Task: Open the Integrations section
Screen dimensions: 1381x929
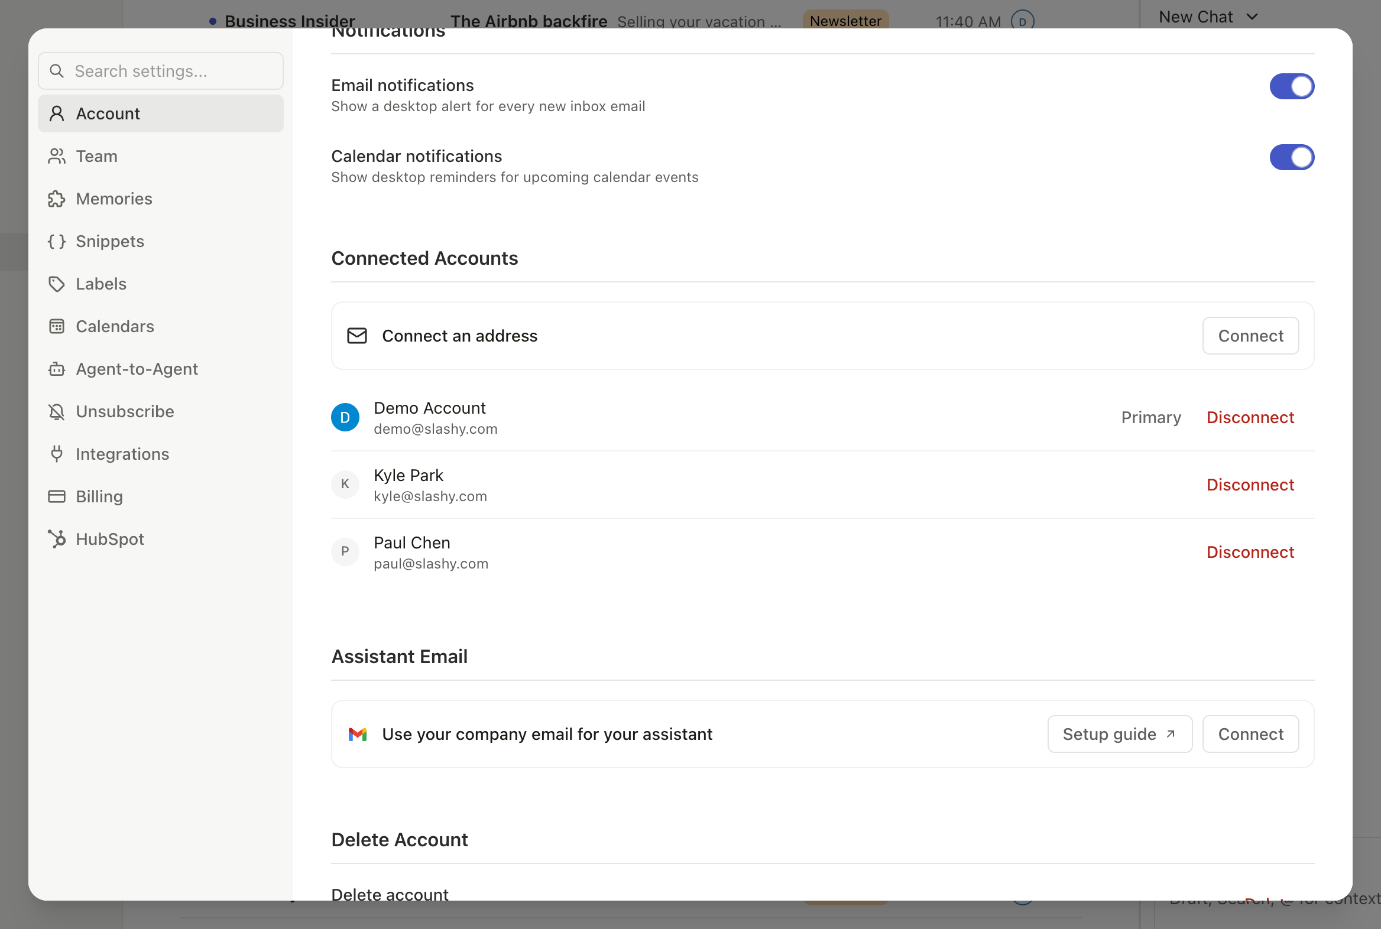Action: click(x=161, y=454)
